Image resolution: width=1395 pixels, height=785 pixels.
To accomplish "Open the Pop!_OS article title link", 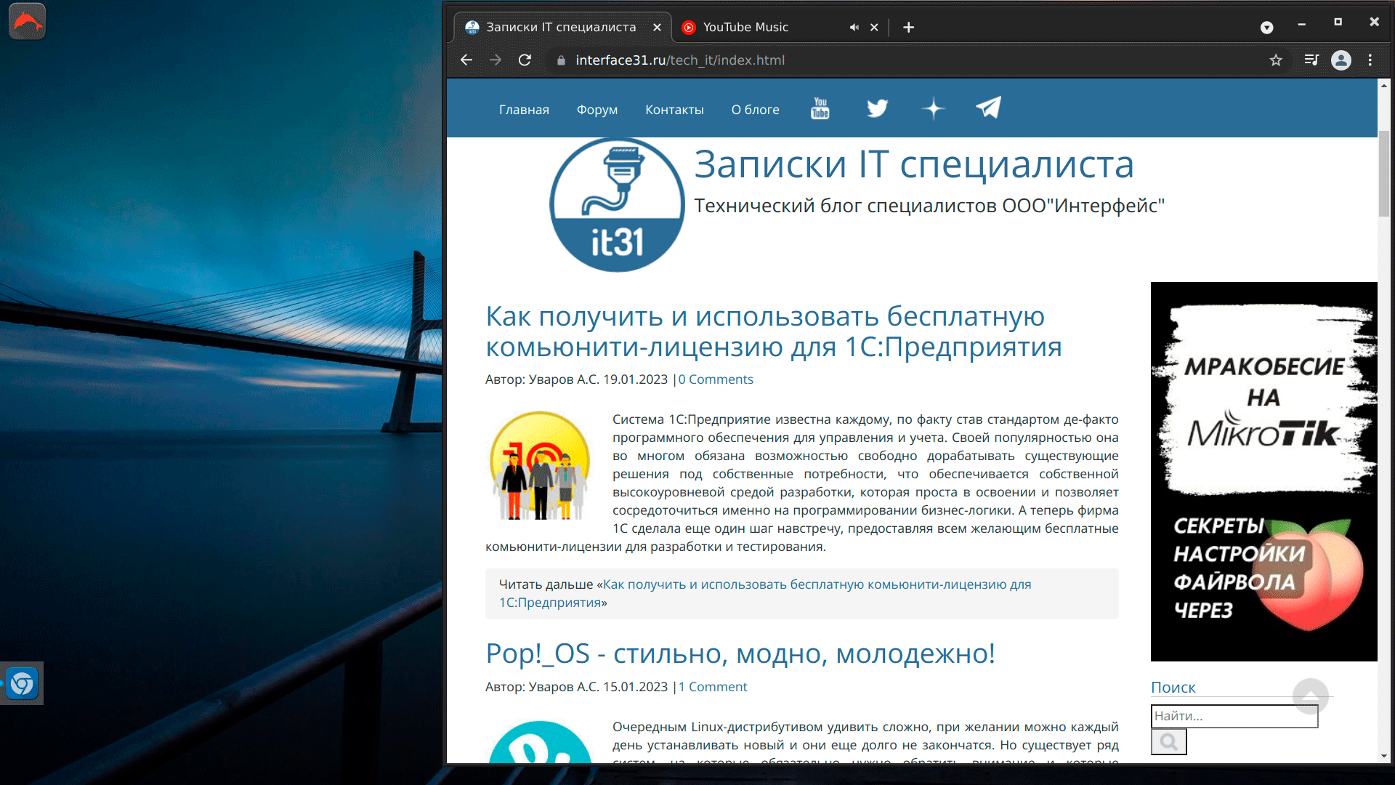I will click(x=740, y=653).
